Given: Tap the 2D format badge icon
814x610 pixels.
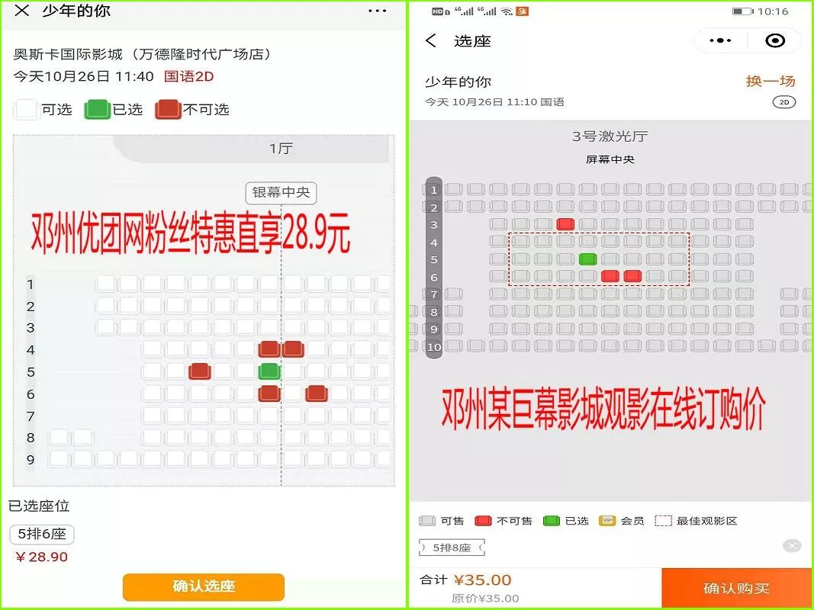Looking at the screenshot, I should [784, 102].
